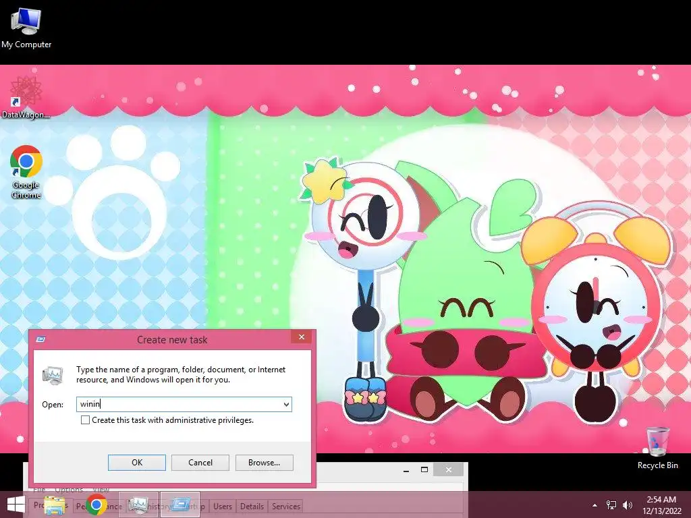This screenshot has height=518, width=691.
Task: Maximize the Task Manager window behind
Action: click(x=424, y=470)
